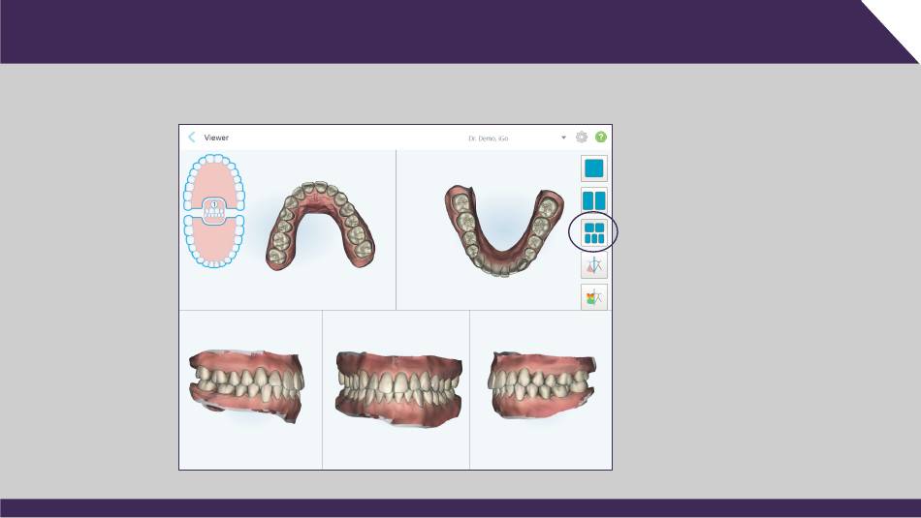
Task: Select the lower jaw in arch diagram
Action: click(214, 240)
